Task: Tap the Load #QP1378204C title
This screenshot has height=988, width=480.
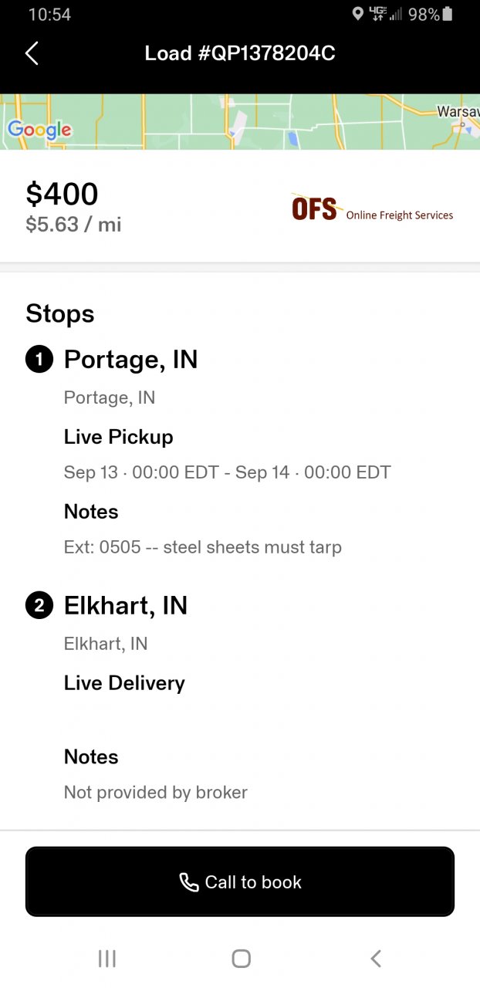Action: (x=240, y=53)
